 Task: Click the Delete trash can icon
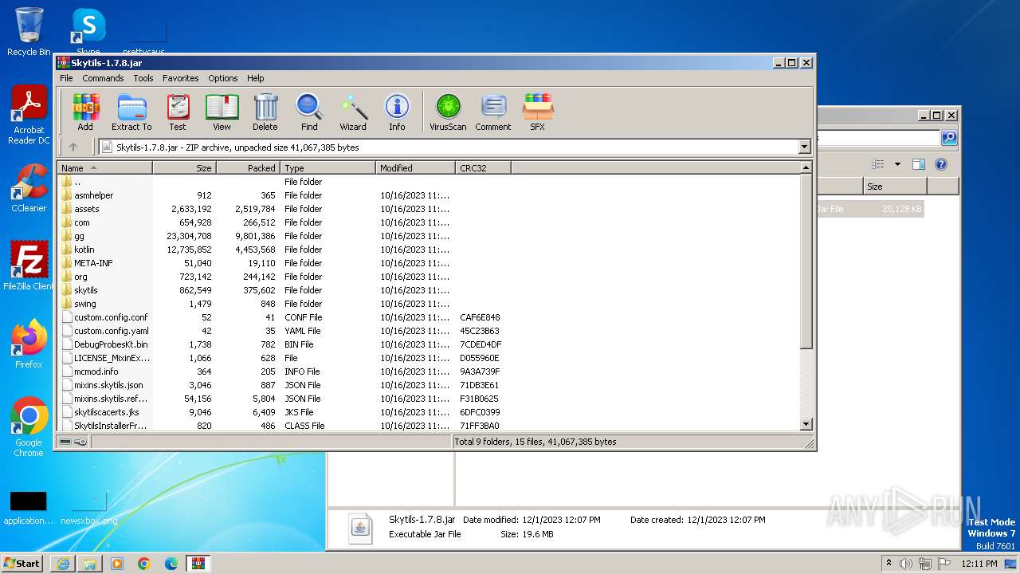(x=265, y=112)
